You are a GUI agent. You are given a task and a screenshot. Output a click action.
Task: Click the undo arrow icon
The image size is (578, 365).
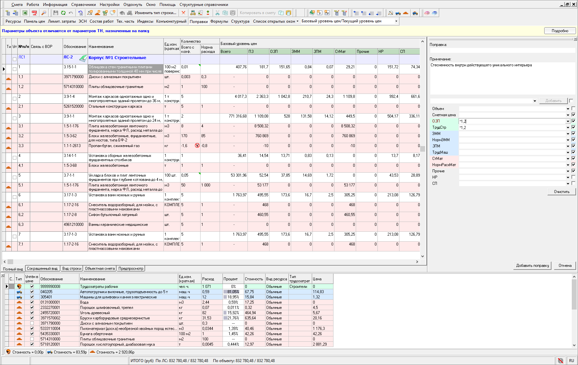[71, 13]
